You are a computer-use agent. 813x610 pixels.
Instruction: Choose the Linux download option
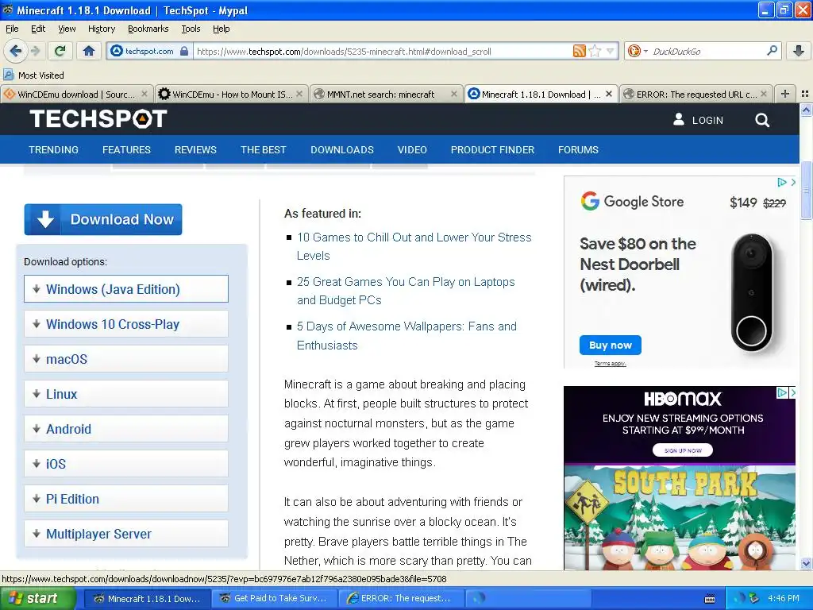126,394
